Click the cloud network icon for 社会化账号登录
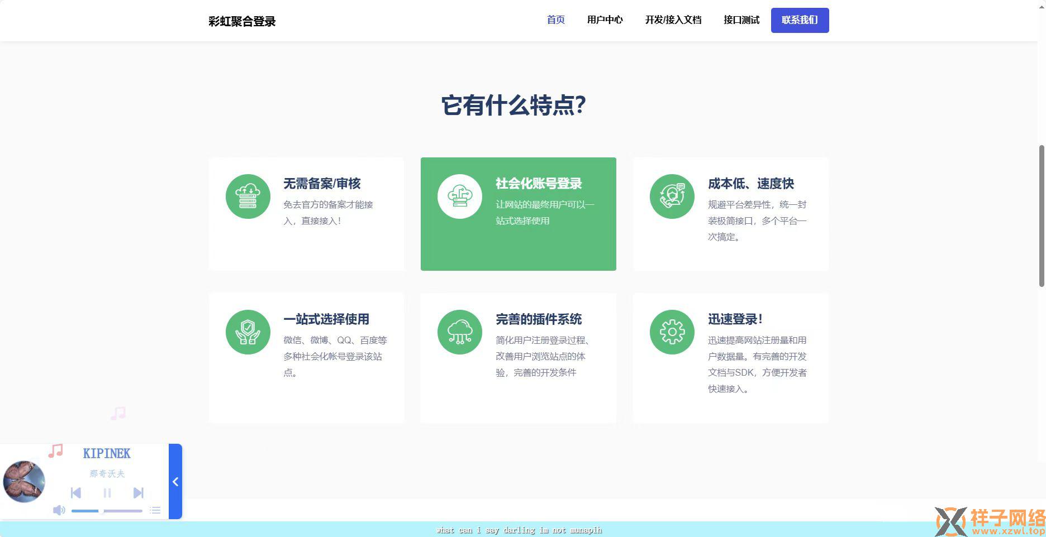Image resolution: width=1046 pixels, height=537 pixels. [x=460, y=196]
